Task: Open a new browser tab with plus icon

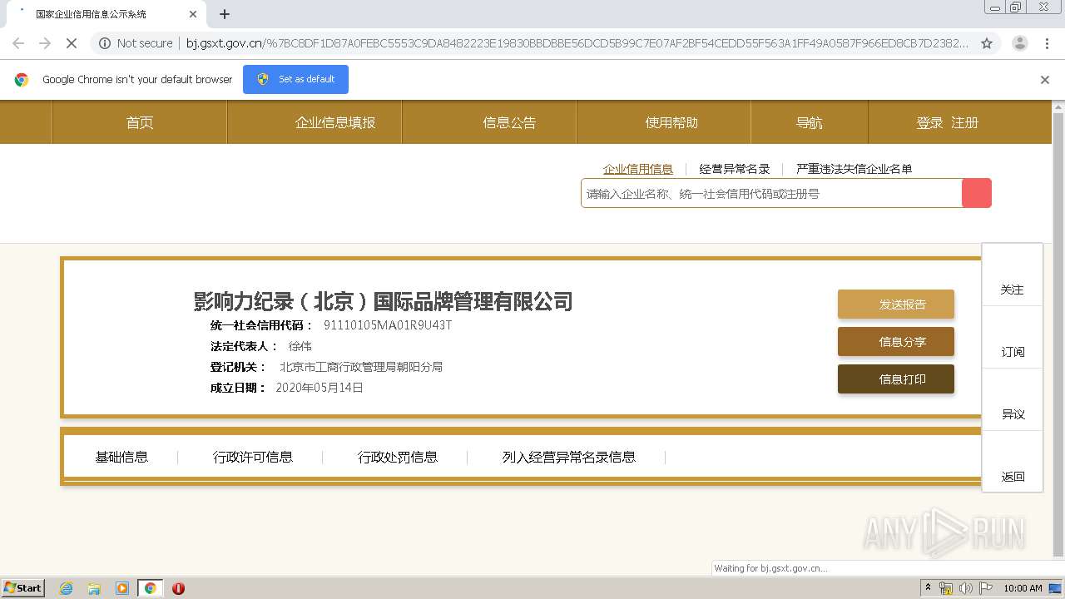Action: click(225, 14)
